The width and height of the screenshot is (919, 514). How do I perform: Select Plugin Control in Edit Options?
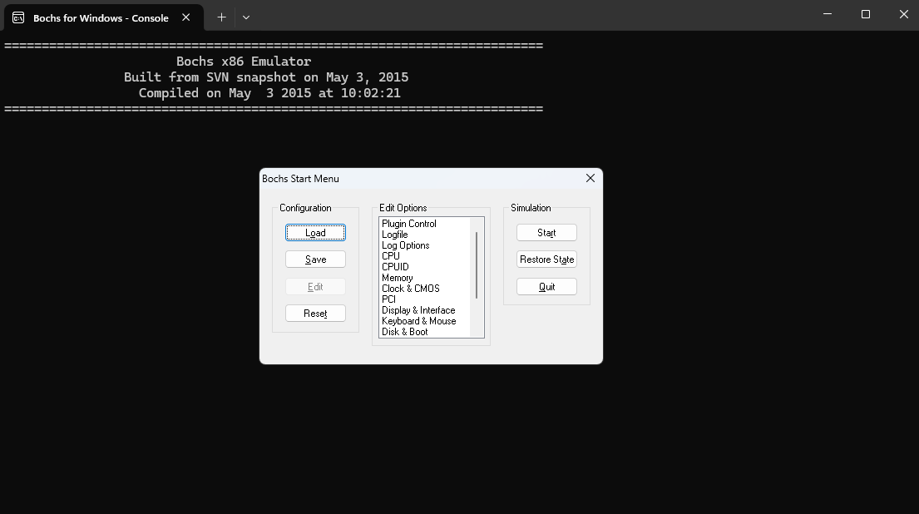click(x=409, y=224)
